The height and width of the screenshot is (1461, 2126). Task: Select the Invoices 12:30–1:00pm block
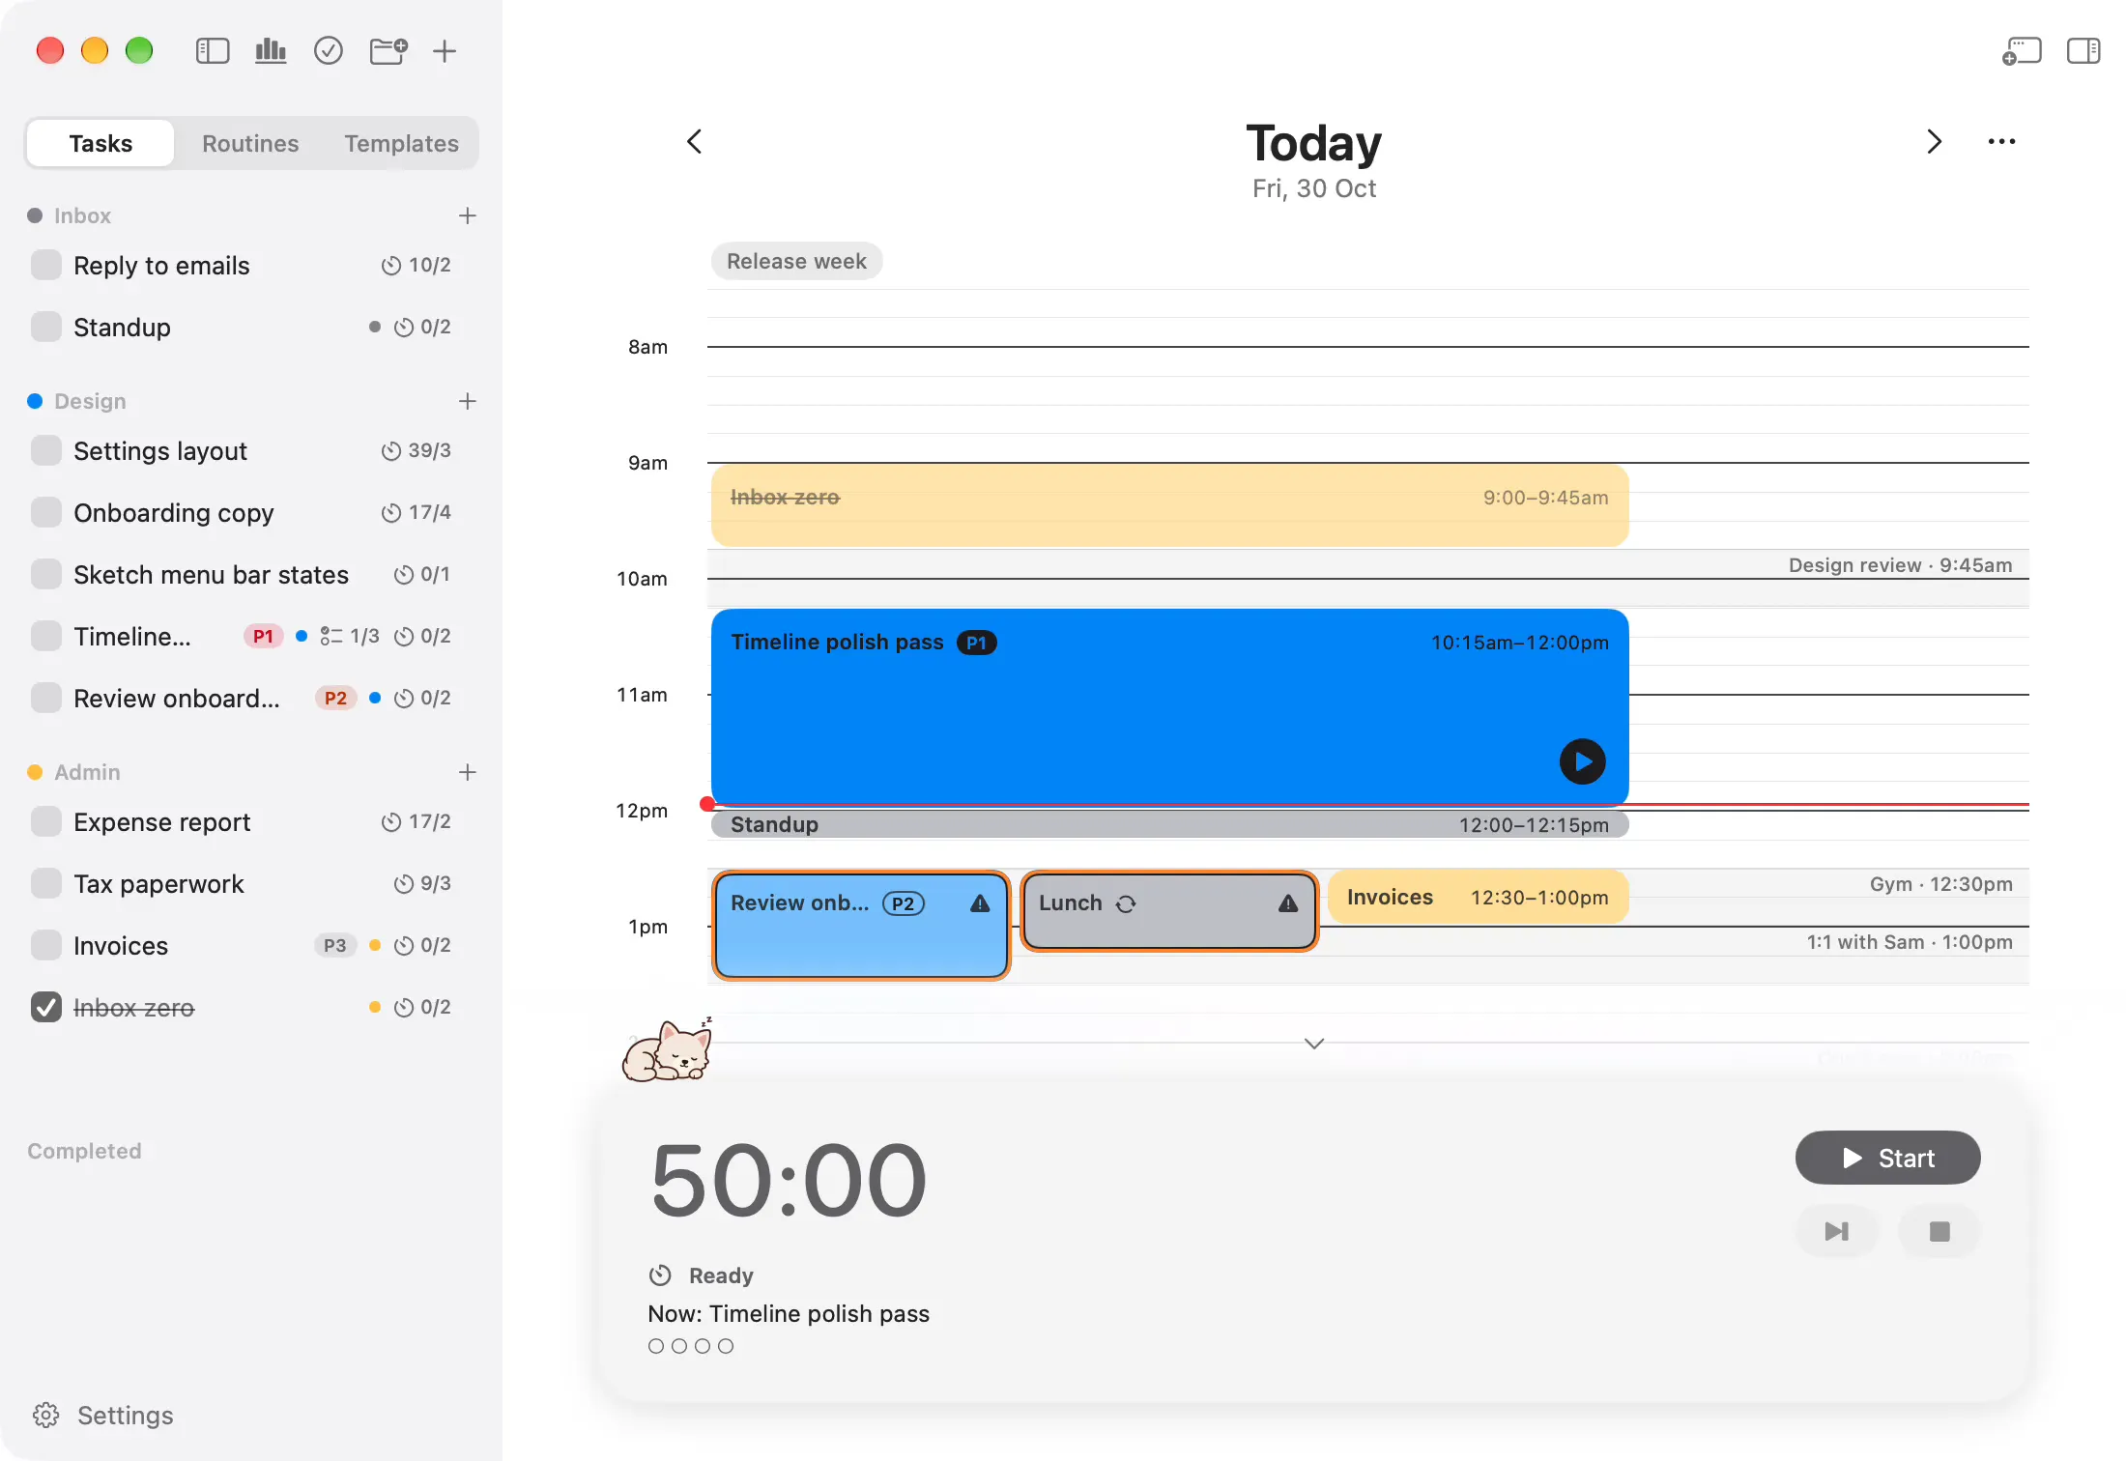1478,898
